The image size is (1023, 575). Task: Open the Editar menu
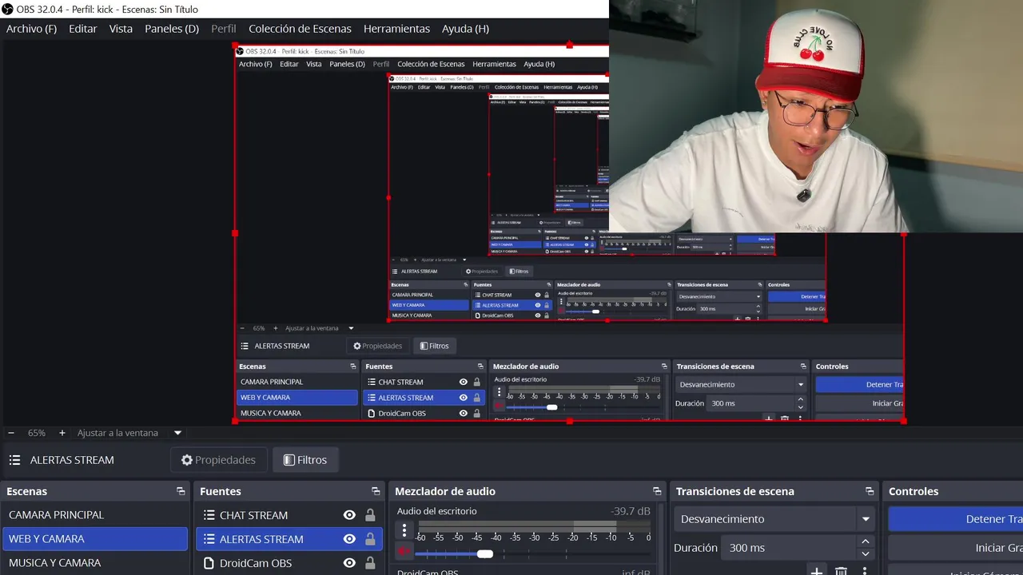point(82,29)
